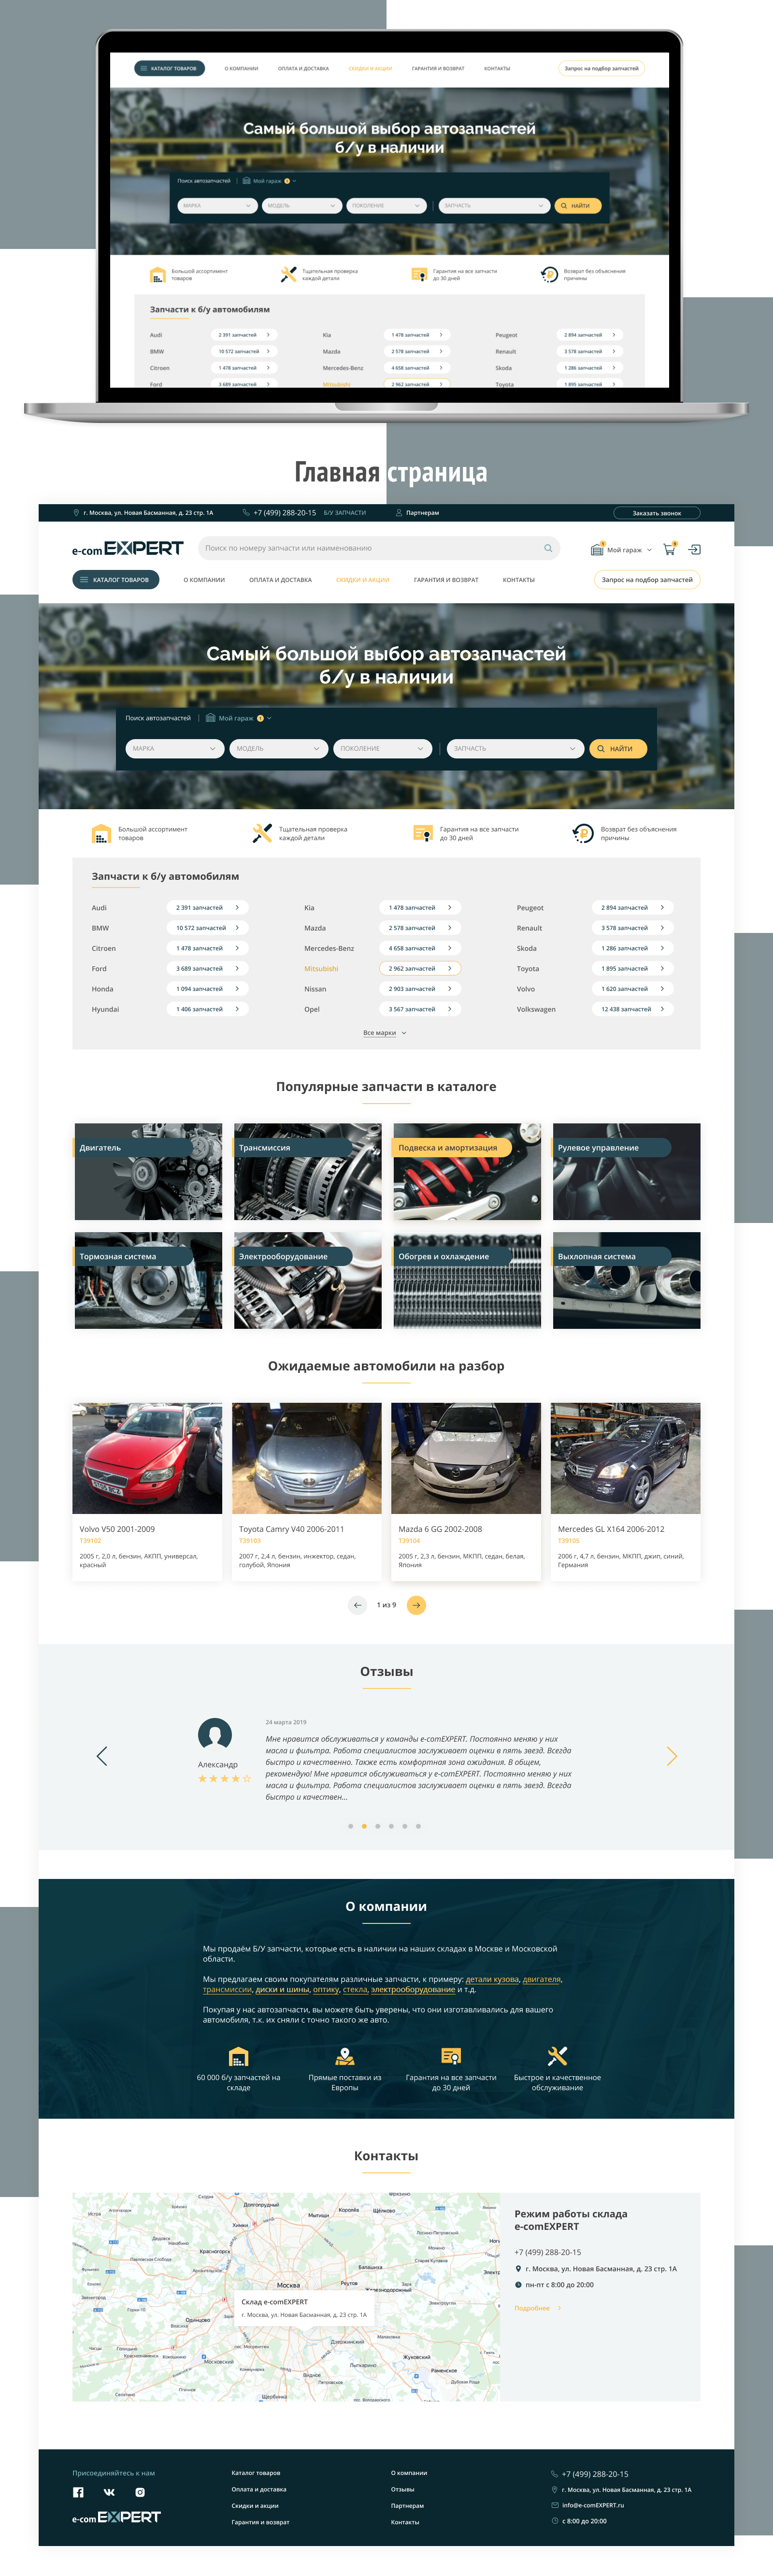Open the VK social icon in the footer
The width and height of the screenshot is (773, 2576).
[x=109, y=2492]
